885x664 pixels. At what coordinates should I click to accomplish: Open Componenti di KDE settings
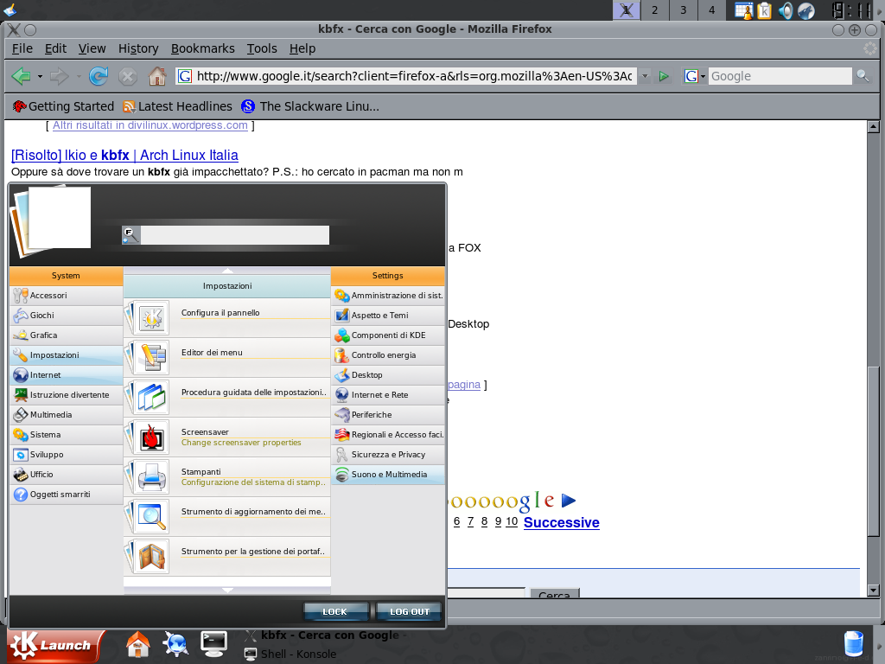coord(388,335)
